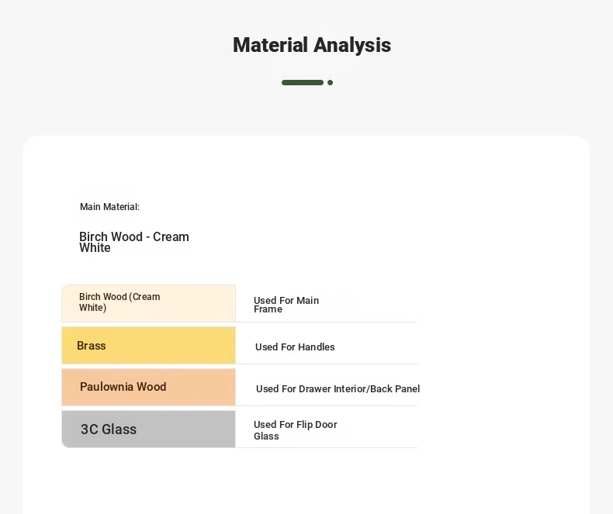Click the Birch Wood (Cream White) label text
Screen dimensions: 613x514
[x=119, y=302]
